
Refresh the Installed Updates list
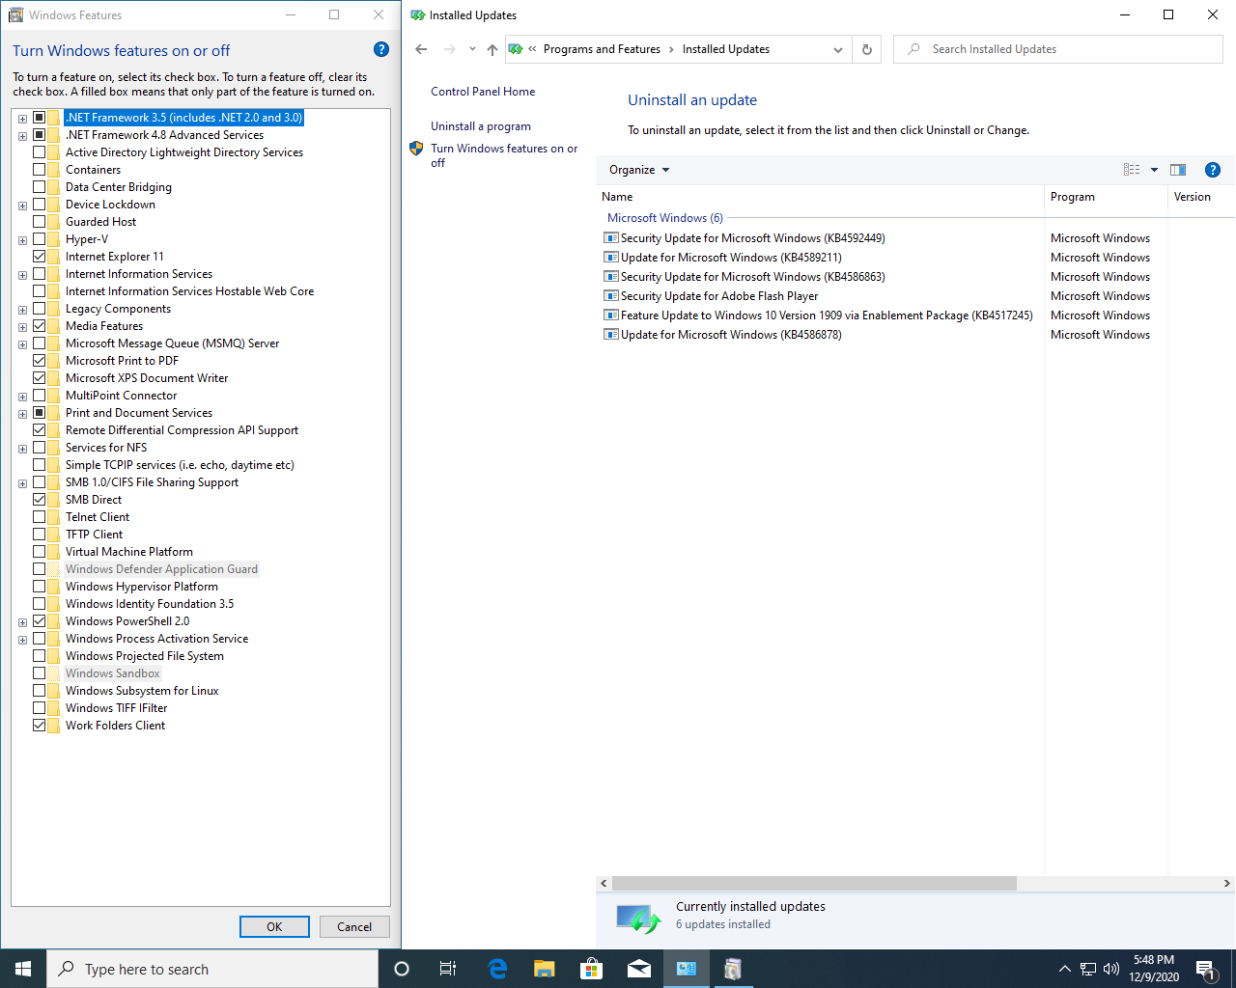coord(867,49)
